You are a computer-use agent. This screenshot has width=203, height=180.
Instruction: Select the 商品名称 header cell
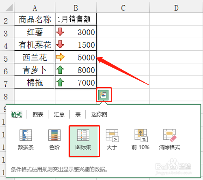[x=35, y=19]
